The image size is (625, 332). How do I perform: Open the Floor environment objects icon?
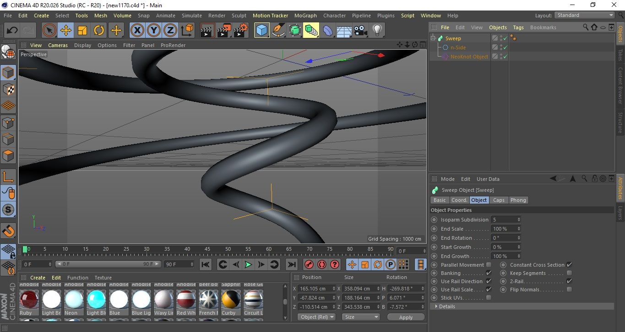tap(344, 31)
